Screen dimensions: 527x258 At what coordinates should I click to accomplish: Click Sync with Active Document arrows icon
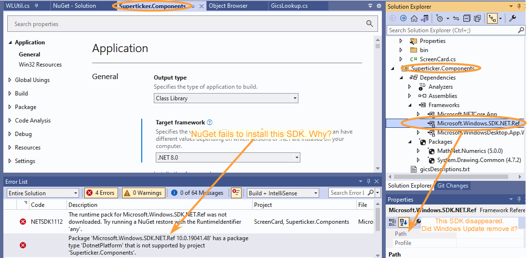456,18
